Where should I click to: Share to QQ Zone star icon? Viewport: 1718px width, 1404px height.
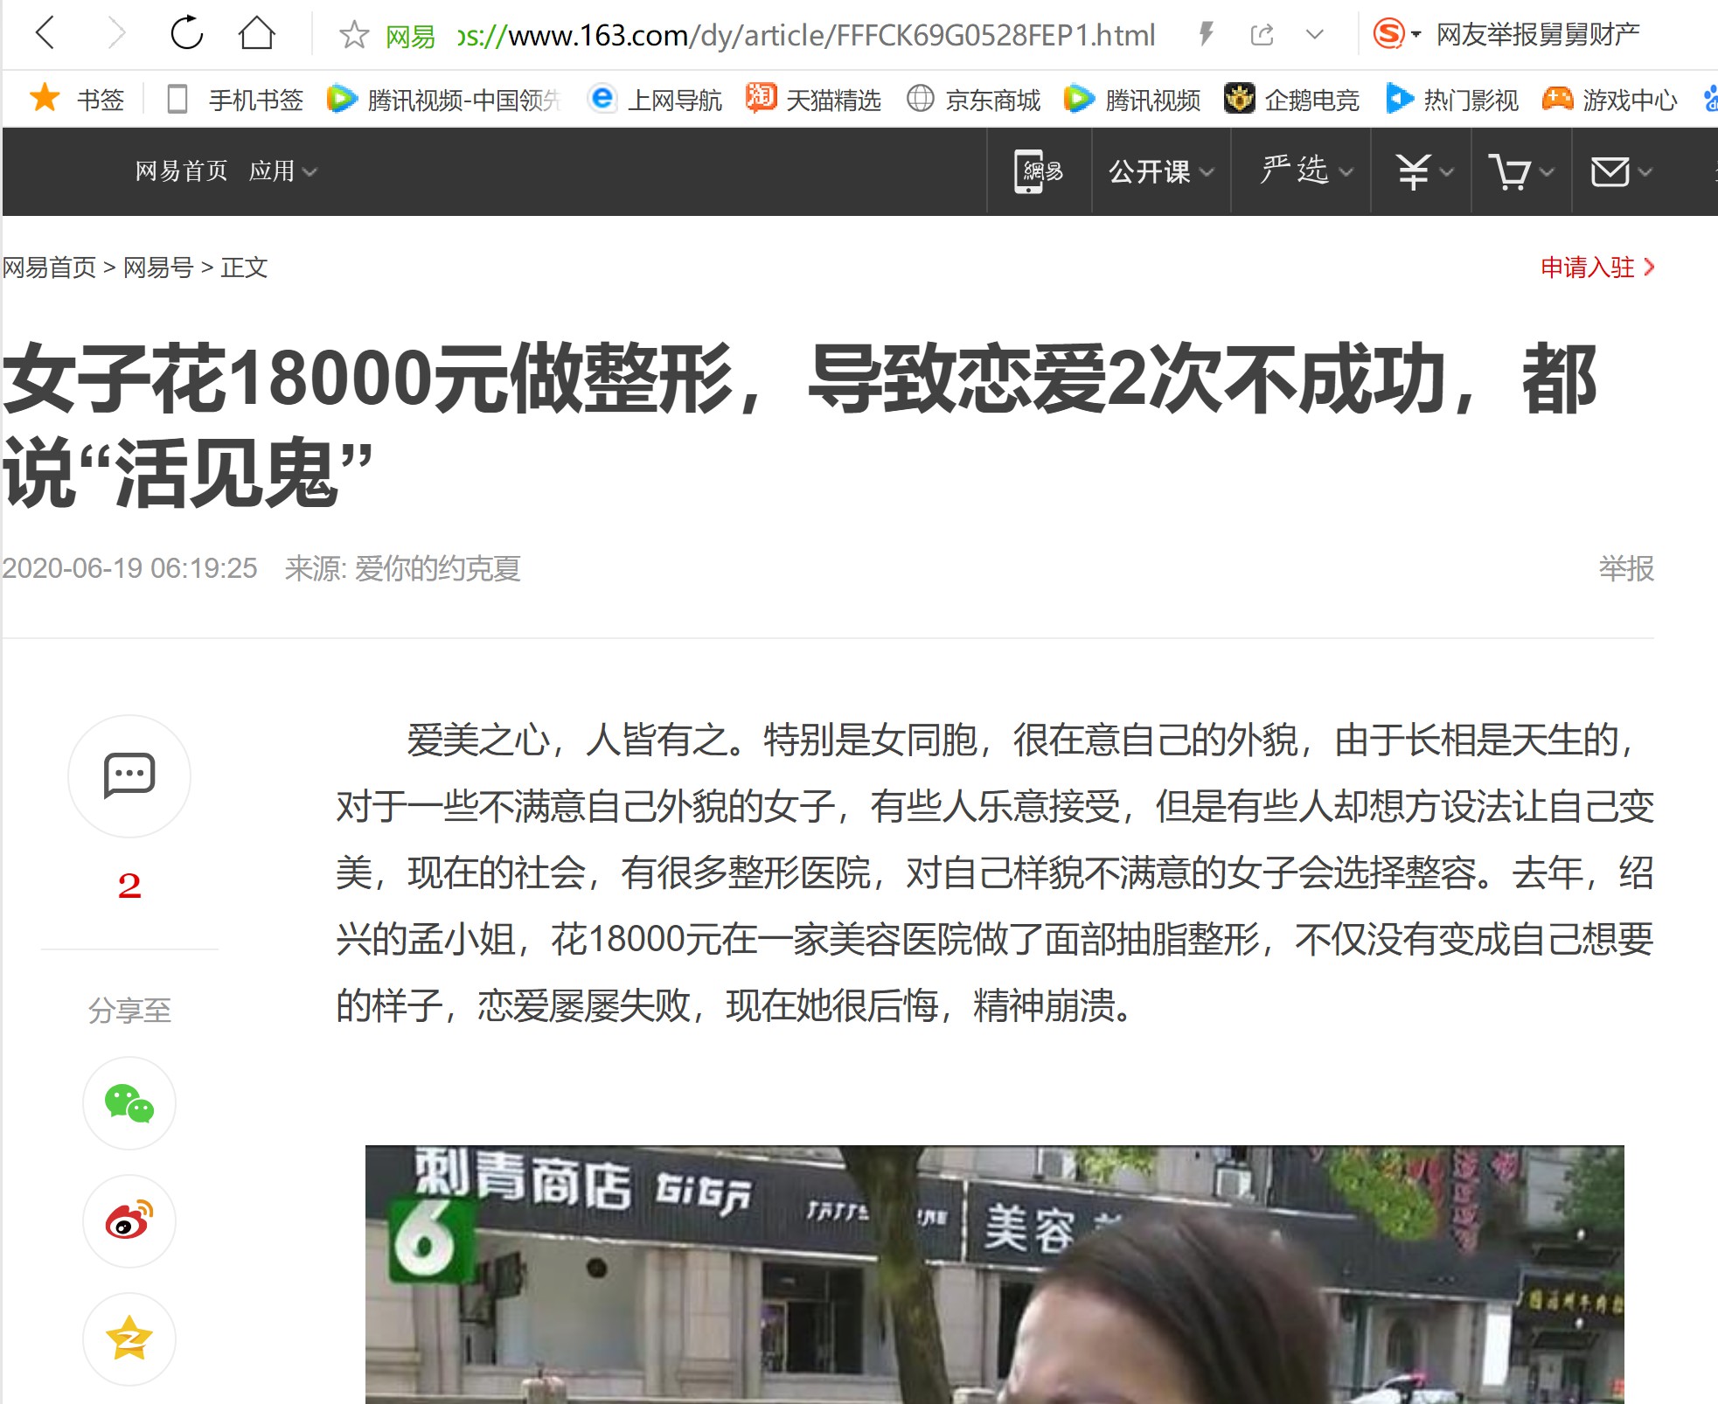(129, 1338)
